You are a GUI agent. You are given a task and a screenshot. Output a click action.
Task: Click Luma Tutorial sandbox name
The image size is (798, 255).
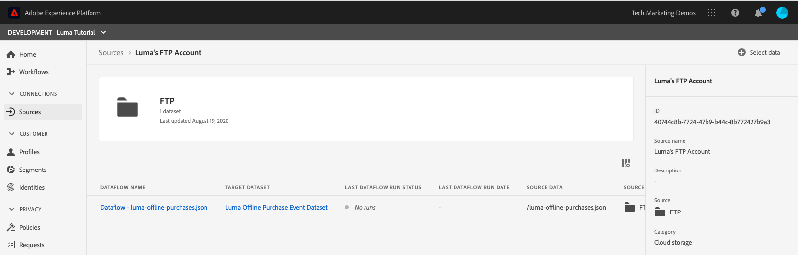(x=76, y=32)
